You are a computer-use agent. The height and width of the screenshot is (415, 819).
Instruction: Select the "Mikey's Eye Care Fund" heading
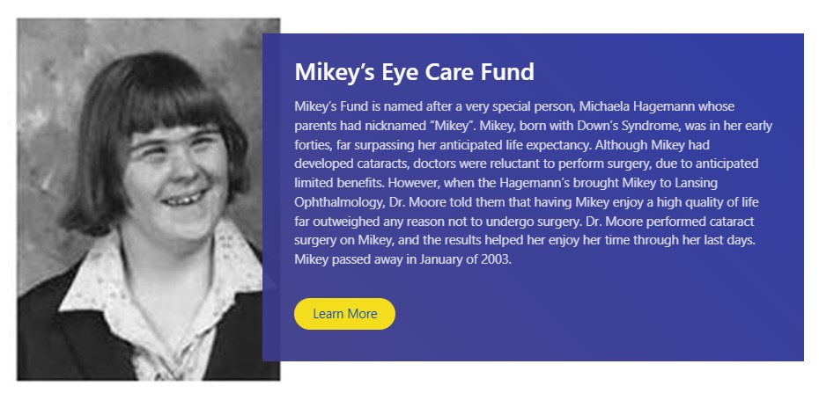[x=414, y=71]
